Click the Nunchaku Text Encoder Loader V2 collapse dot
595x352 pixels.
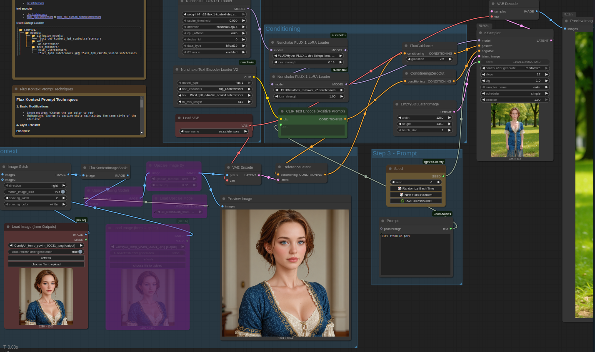coord(177,70)
